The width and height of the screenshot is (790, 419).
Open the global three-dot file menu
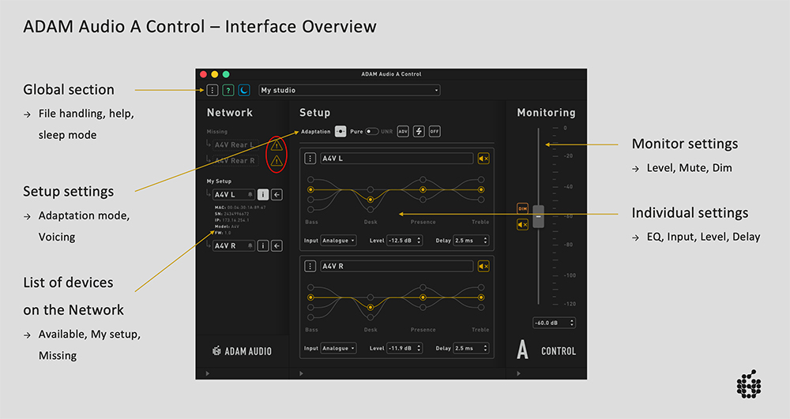[x=212, y=90]
